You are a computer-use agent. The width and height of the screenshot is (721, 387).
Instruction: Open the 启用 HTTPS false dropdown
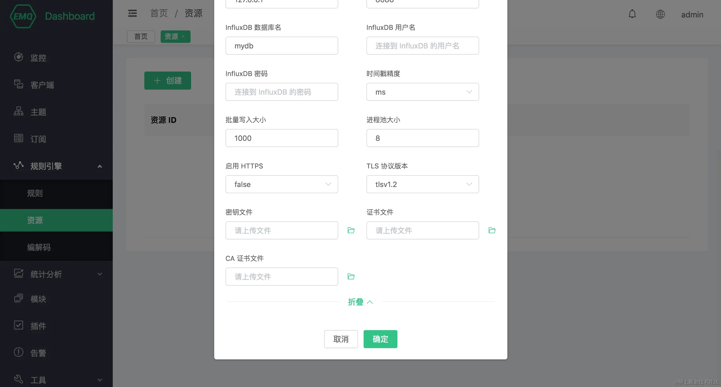(281, 184)
